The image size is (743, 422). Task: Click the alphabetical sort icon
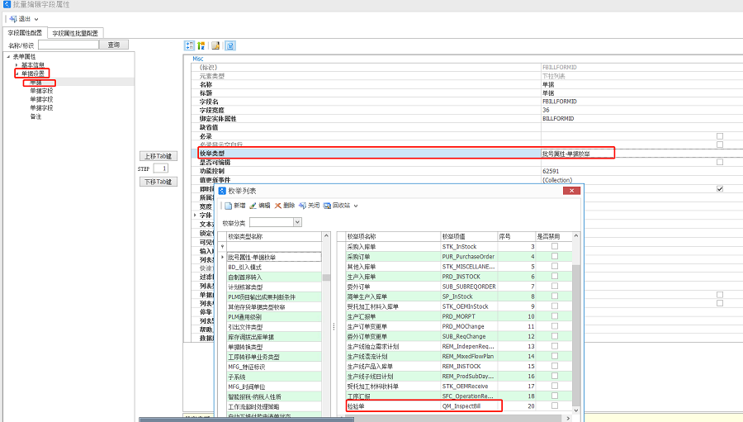201,45
